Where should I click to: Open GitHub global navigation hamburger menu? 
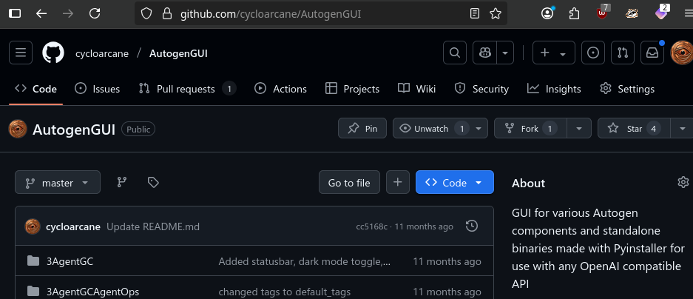click(20, 53)
